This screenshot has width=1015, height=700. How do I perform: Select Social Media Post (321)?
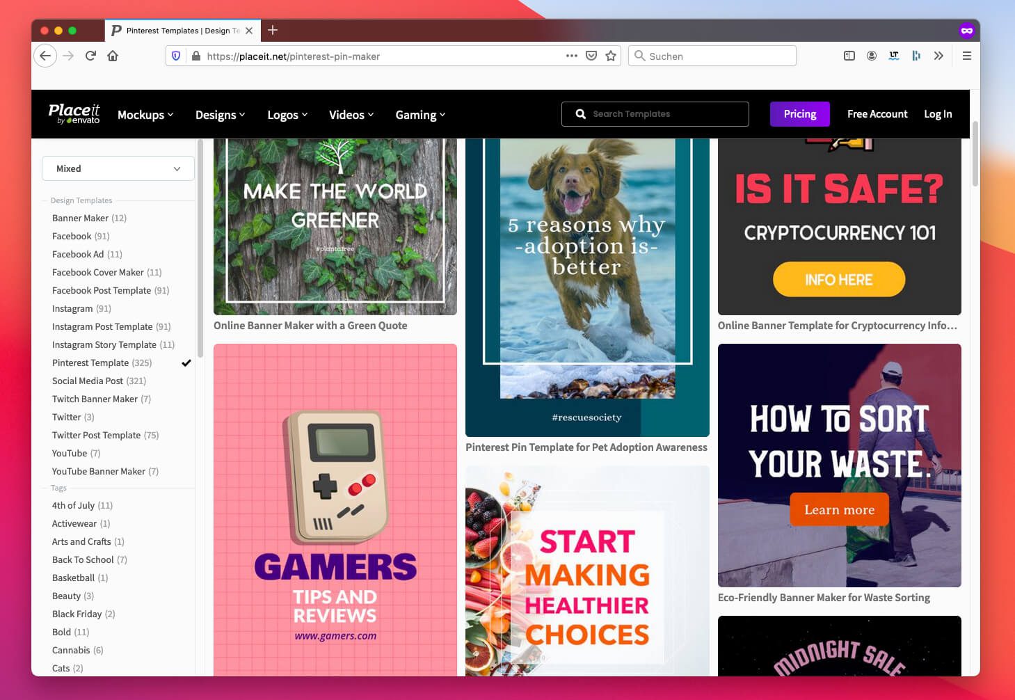pyautogui.click(x=99, y=381)
